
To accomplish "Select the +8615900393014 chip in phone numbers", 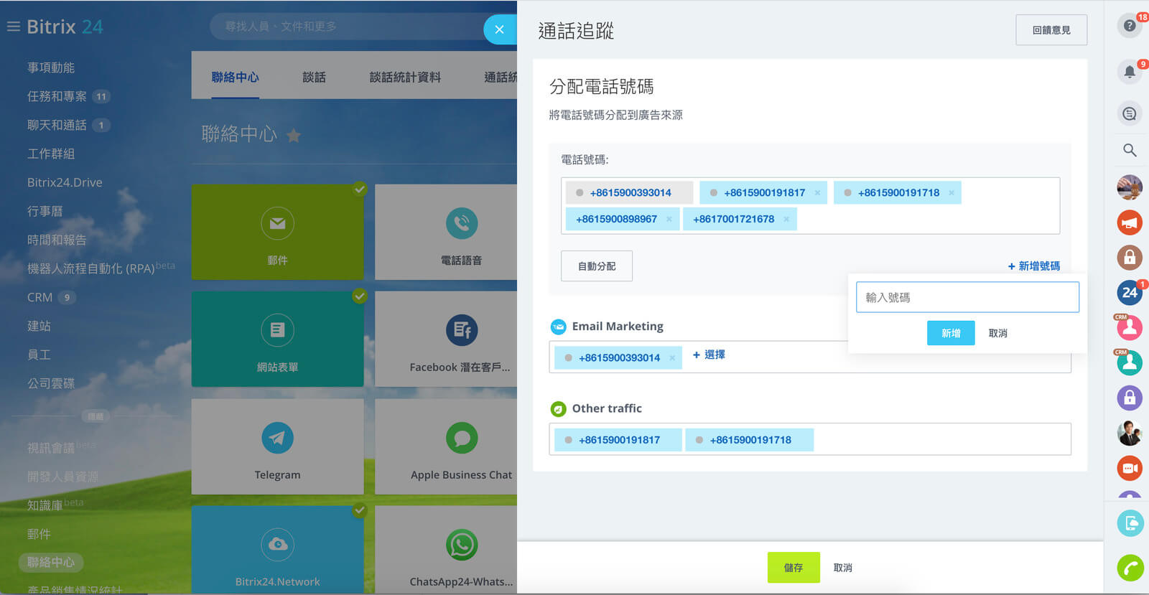I will coord(629,192).
